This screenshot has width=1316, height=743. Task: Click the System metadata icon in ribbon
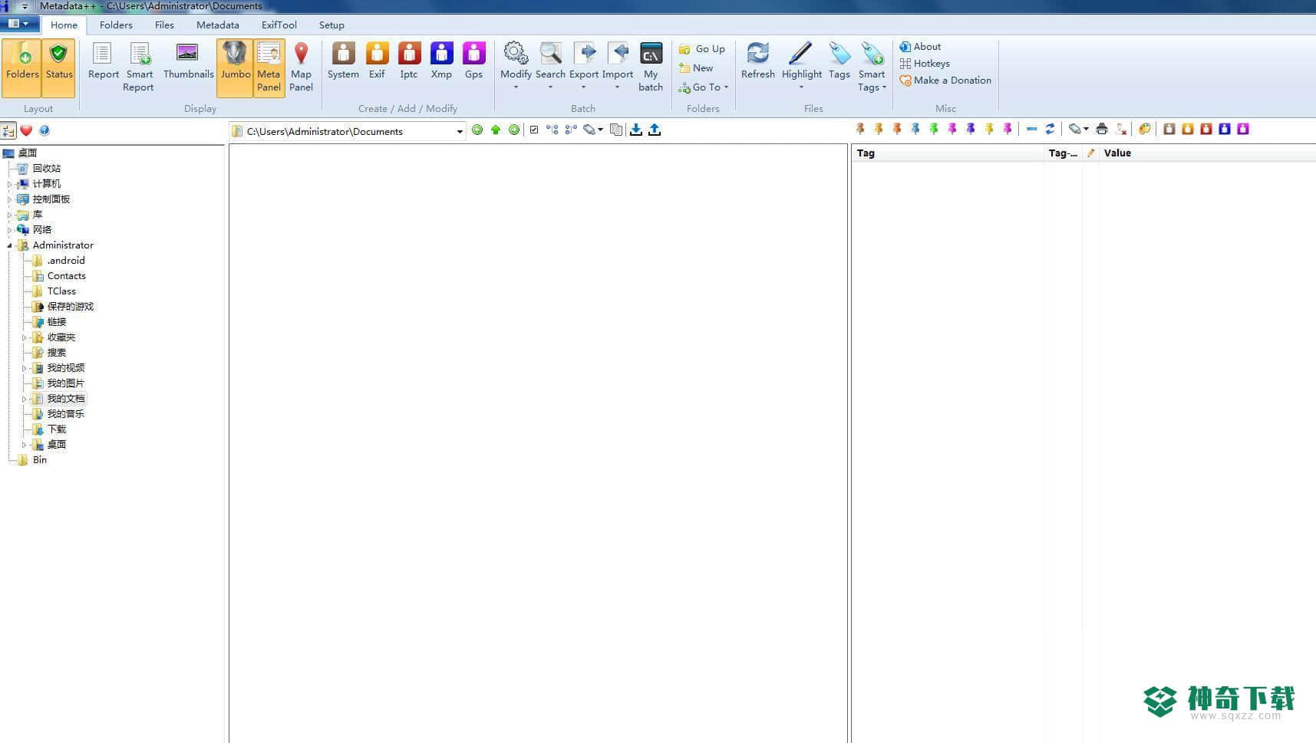[343, 61]
